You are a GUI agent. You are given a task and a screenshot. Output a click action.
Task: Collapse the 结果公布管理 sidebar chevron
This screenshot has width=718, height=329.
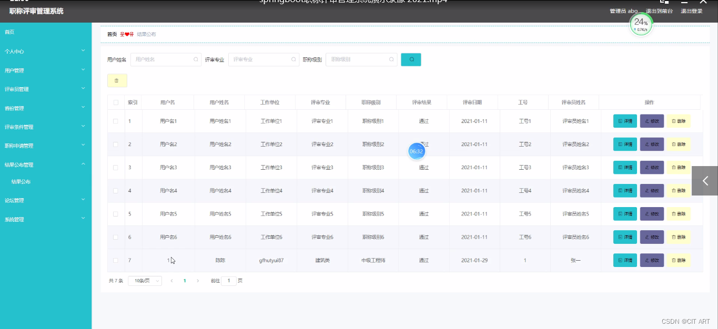[83, 164]
